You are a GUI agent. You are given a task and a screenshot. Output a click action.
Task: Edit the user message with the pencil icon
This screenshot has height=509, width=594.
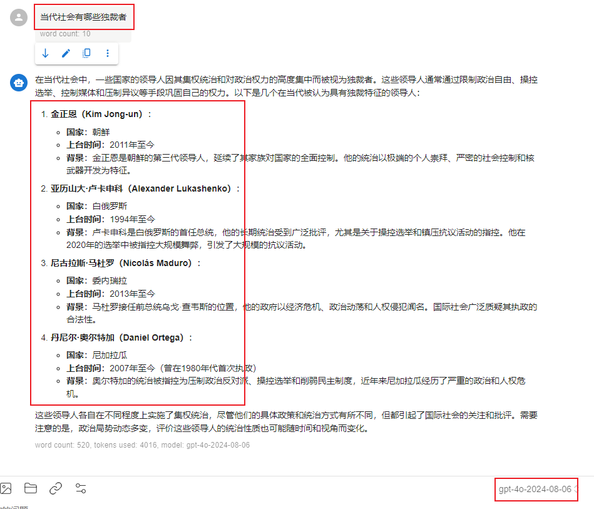click(x=66, y=53)
